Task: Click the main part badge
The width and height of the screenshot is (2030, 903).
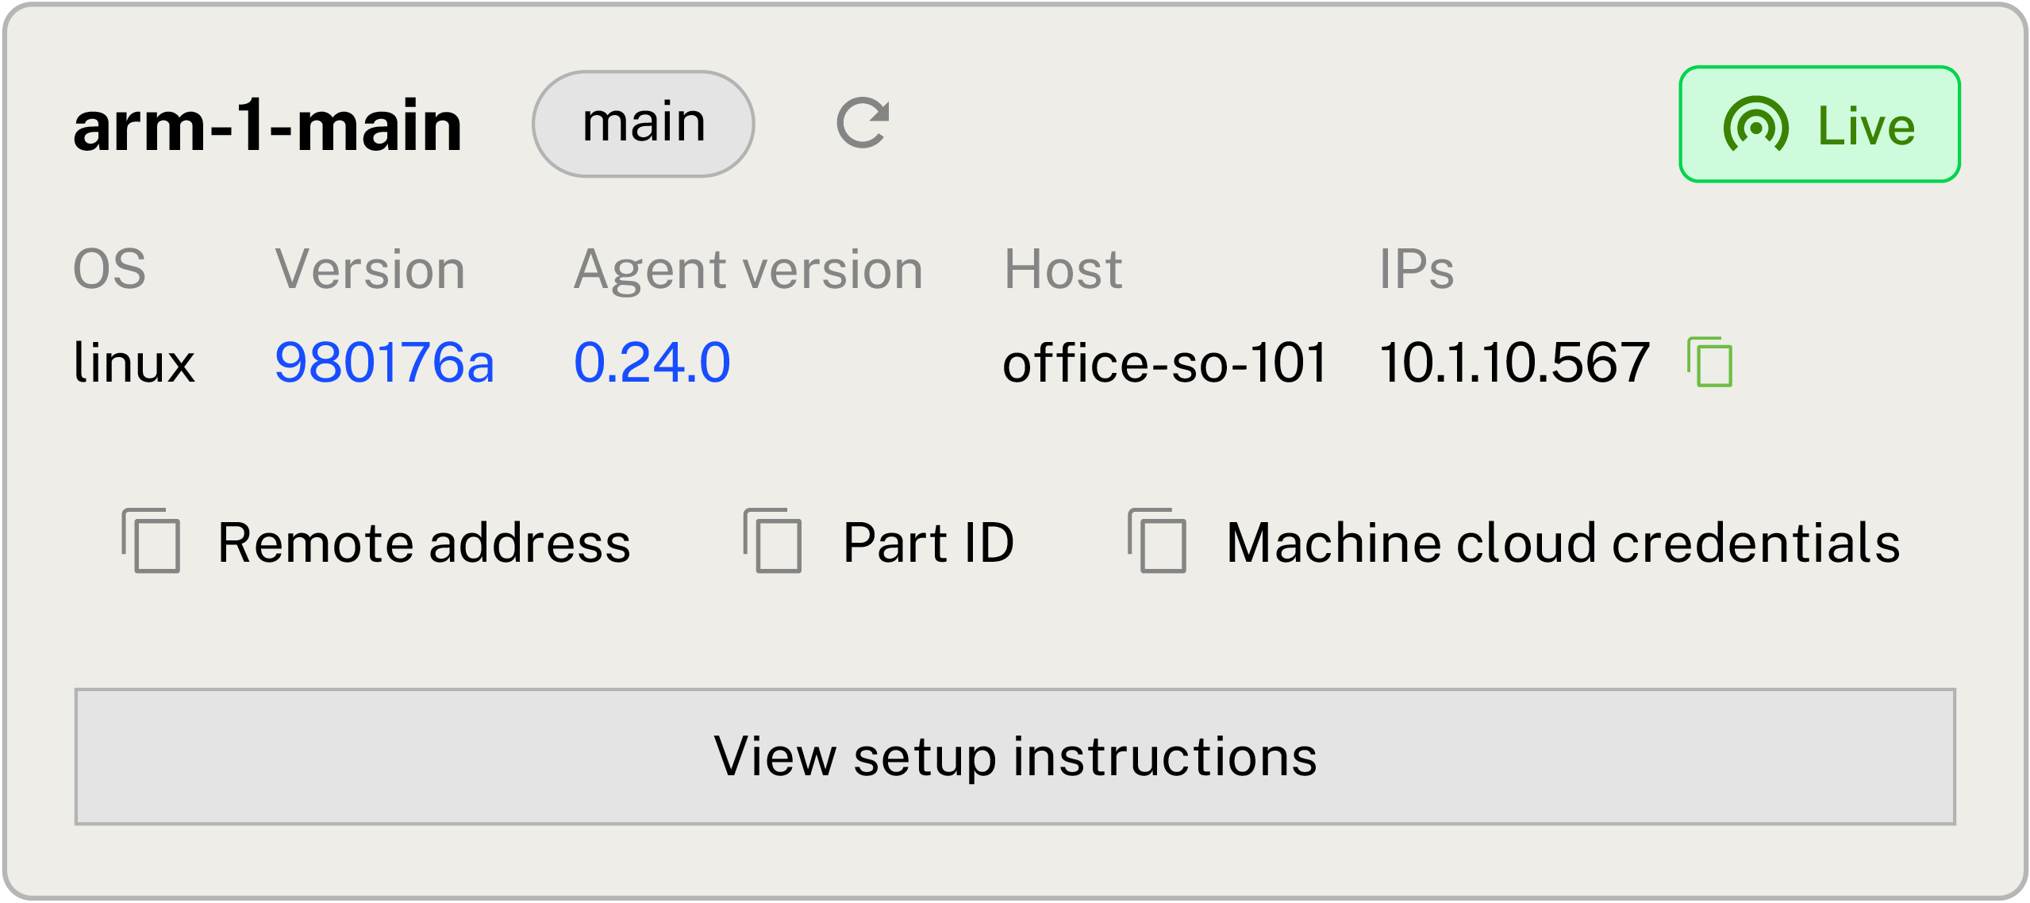Action: point(643,124)
